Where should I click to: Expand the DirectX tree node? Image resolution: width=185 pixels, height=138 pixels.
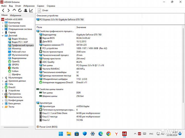point(3,87)
